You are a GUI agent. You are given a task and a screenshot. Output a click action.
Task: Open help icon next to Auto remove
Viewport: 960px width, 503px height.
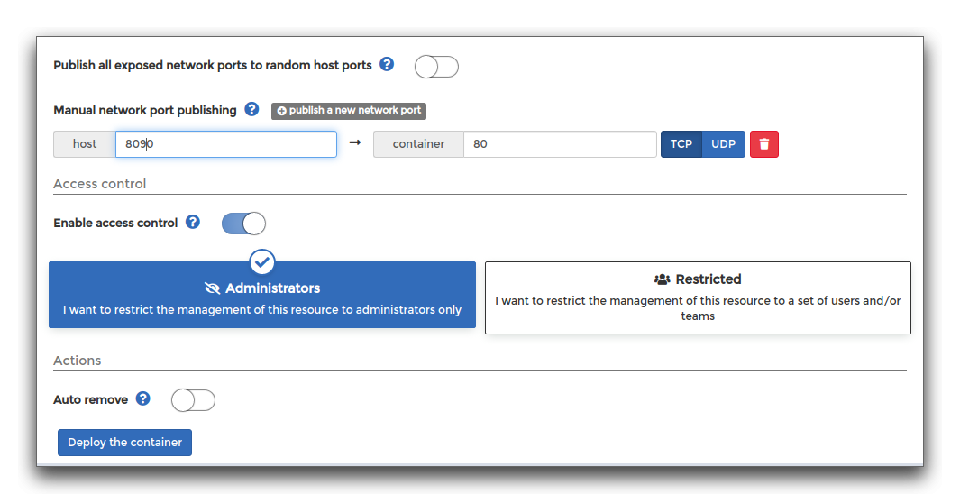point(142,399)
